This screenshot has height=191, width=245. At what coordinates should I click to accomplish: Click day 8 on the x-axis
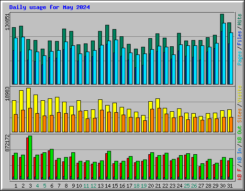66,186
